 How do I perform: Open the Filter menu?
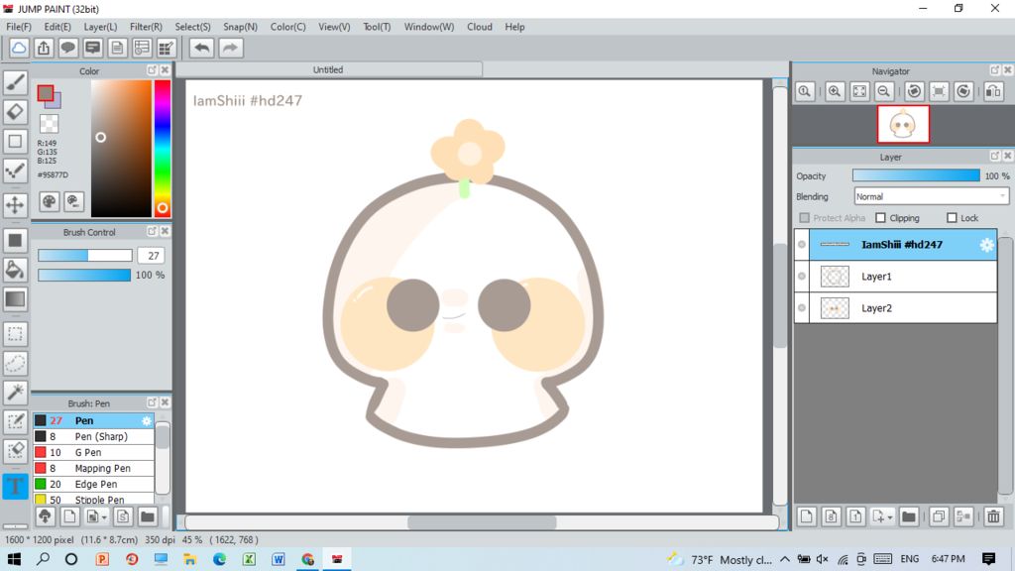pos(146,27)
